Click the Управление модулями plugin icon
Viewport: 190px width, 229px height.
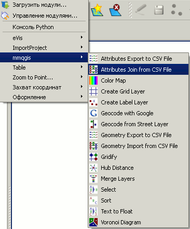5,16
